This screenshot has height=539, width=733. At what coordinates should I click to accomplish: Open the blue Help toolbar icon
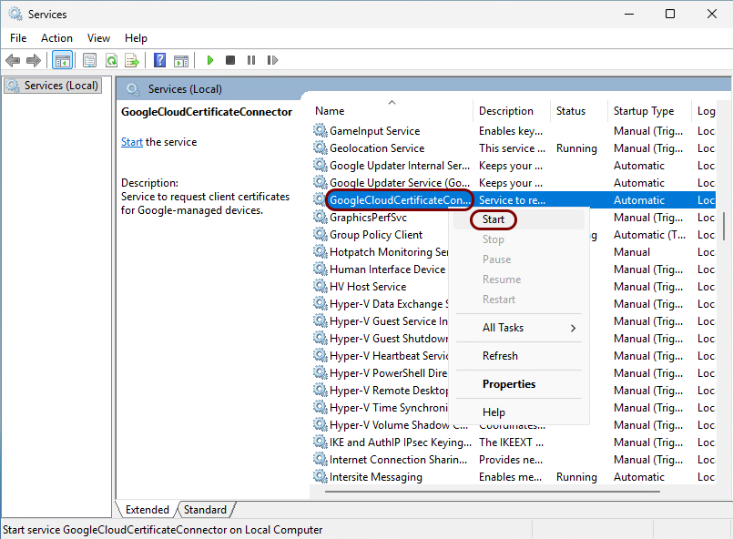pyautogui.click(x=159, y=60)
